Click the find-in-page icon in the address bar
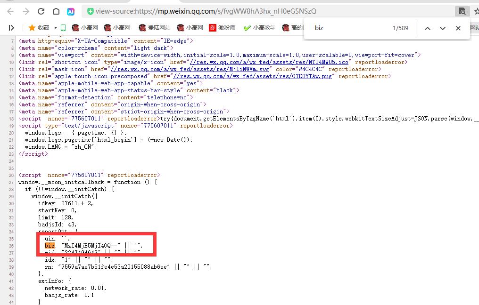 462,12
